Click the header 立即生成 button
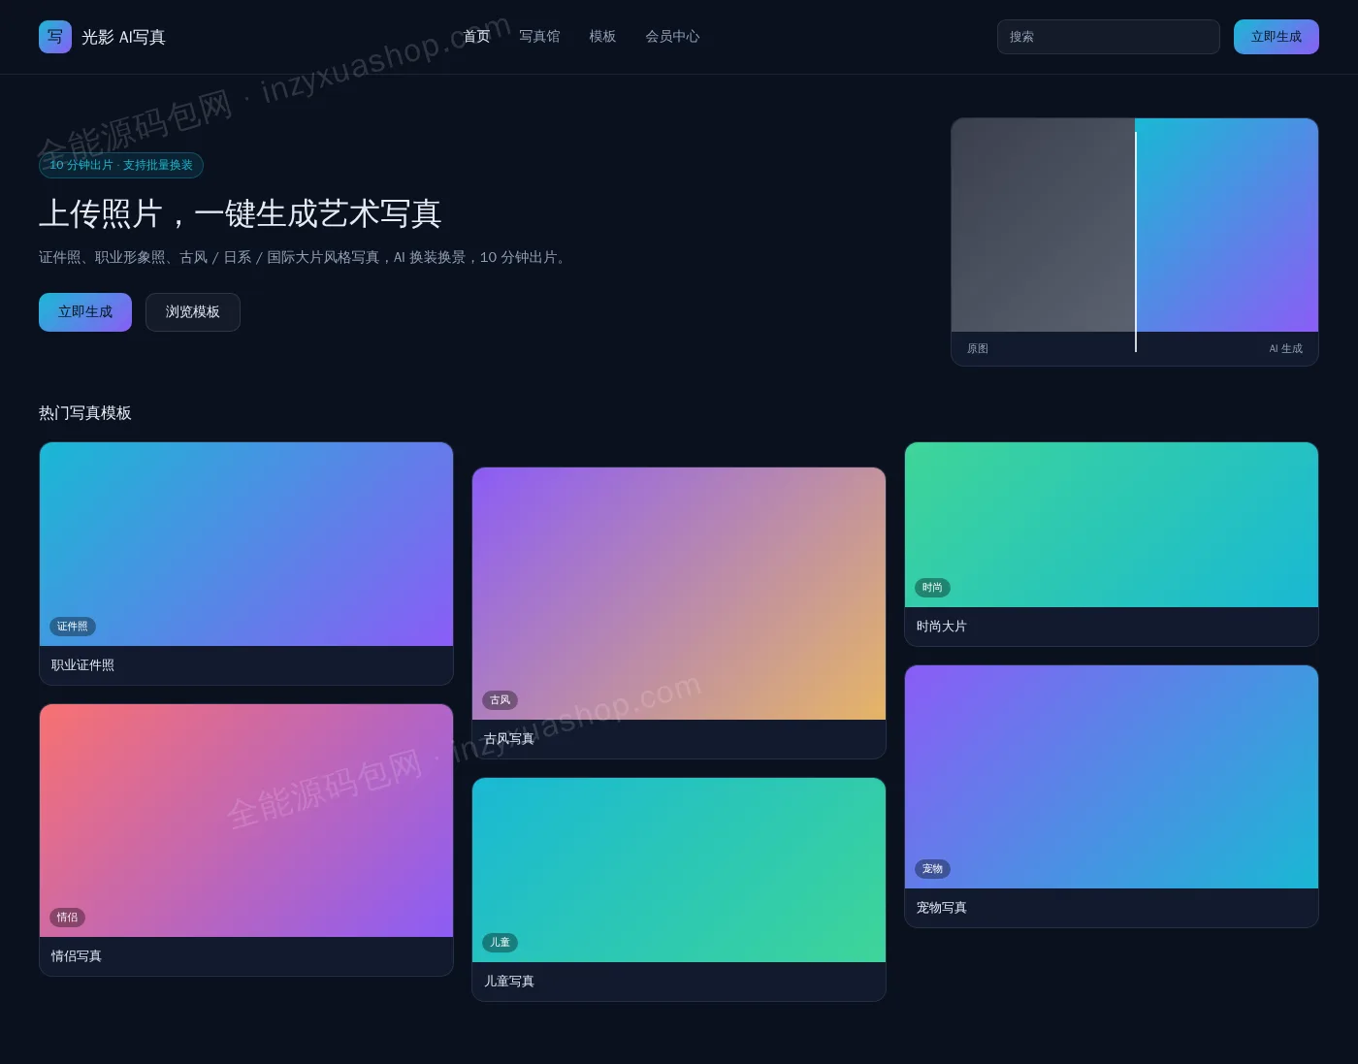Viewport: 1358px width, 1064px height. (x=1277, y=37)
